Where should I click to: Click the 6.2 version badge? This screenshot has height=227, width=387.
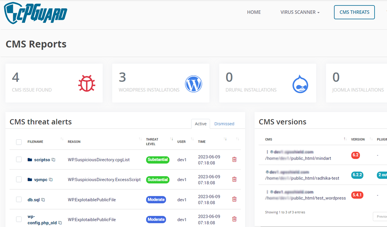click(x=355, y=155)
